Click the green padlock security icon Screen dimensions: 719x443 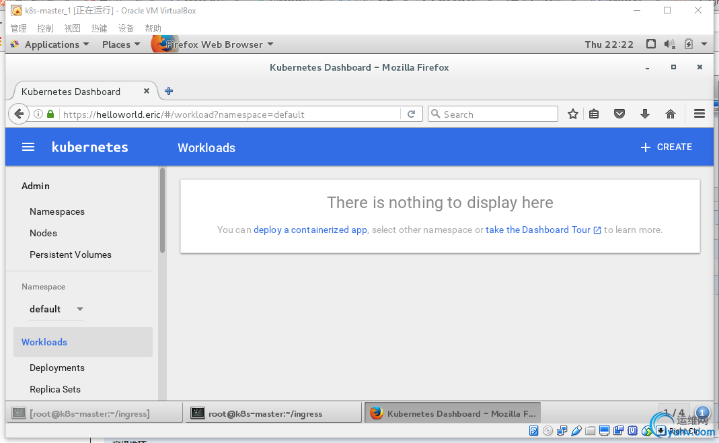50,114
